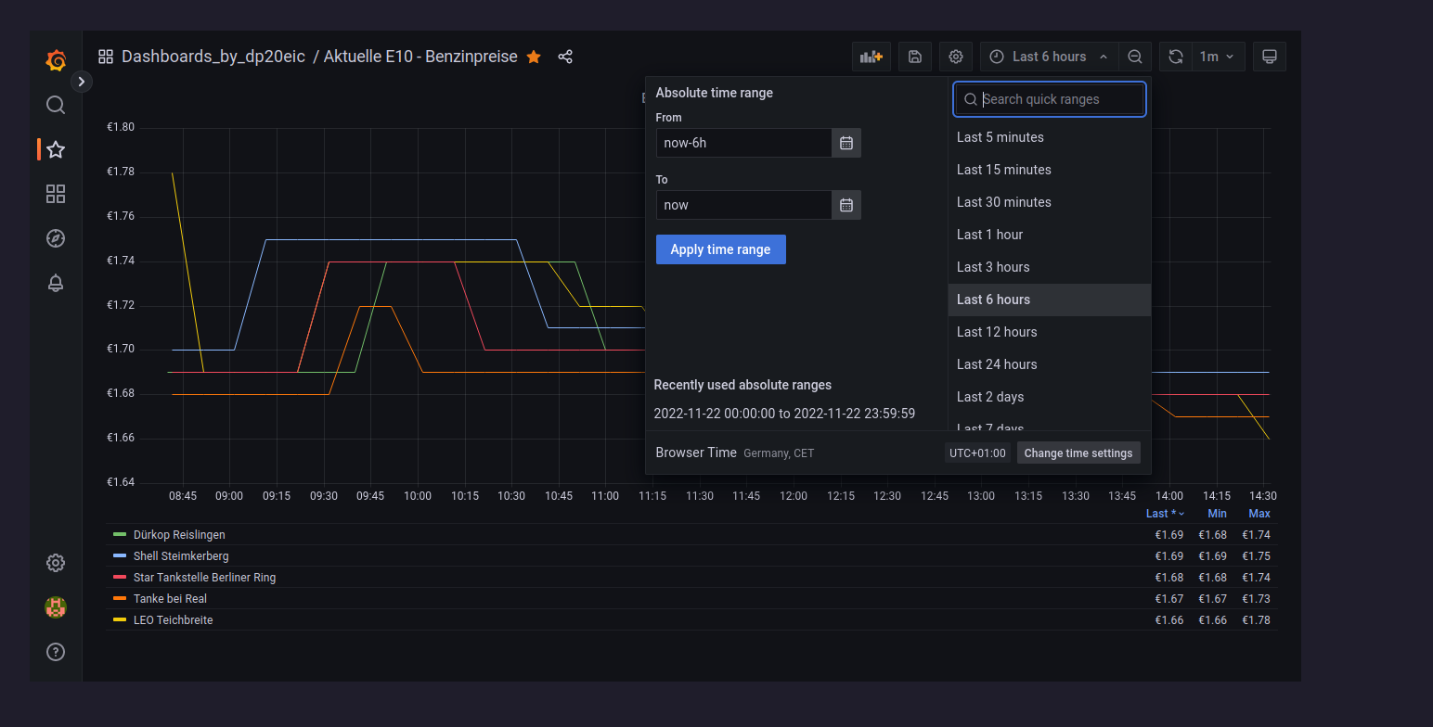The height and width of the screenshot is (727, 1433).
Task: Unstar the dashboard with the star icon
Action: [534, 57]
